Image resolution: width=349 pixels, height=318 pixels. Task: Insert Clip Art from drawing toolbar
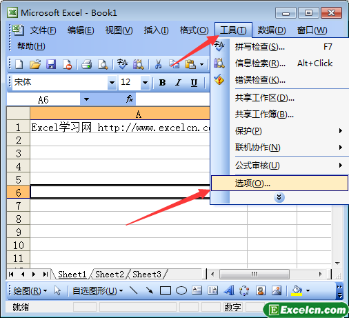coord(261,290)
